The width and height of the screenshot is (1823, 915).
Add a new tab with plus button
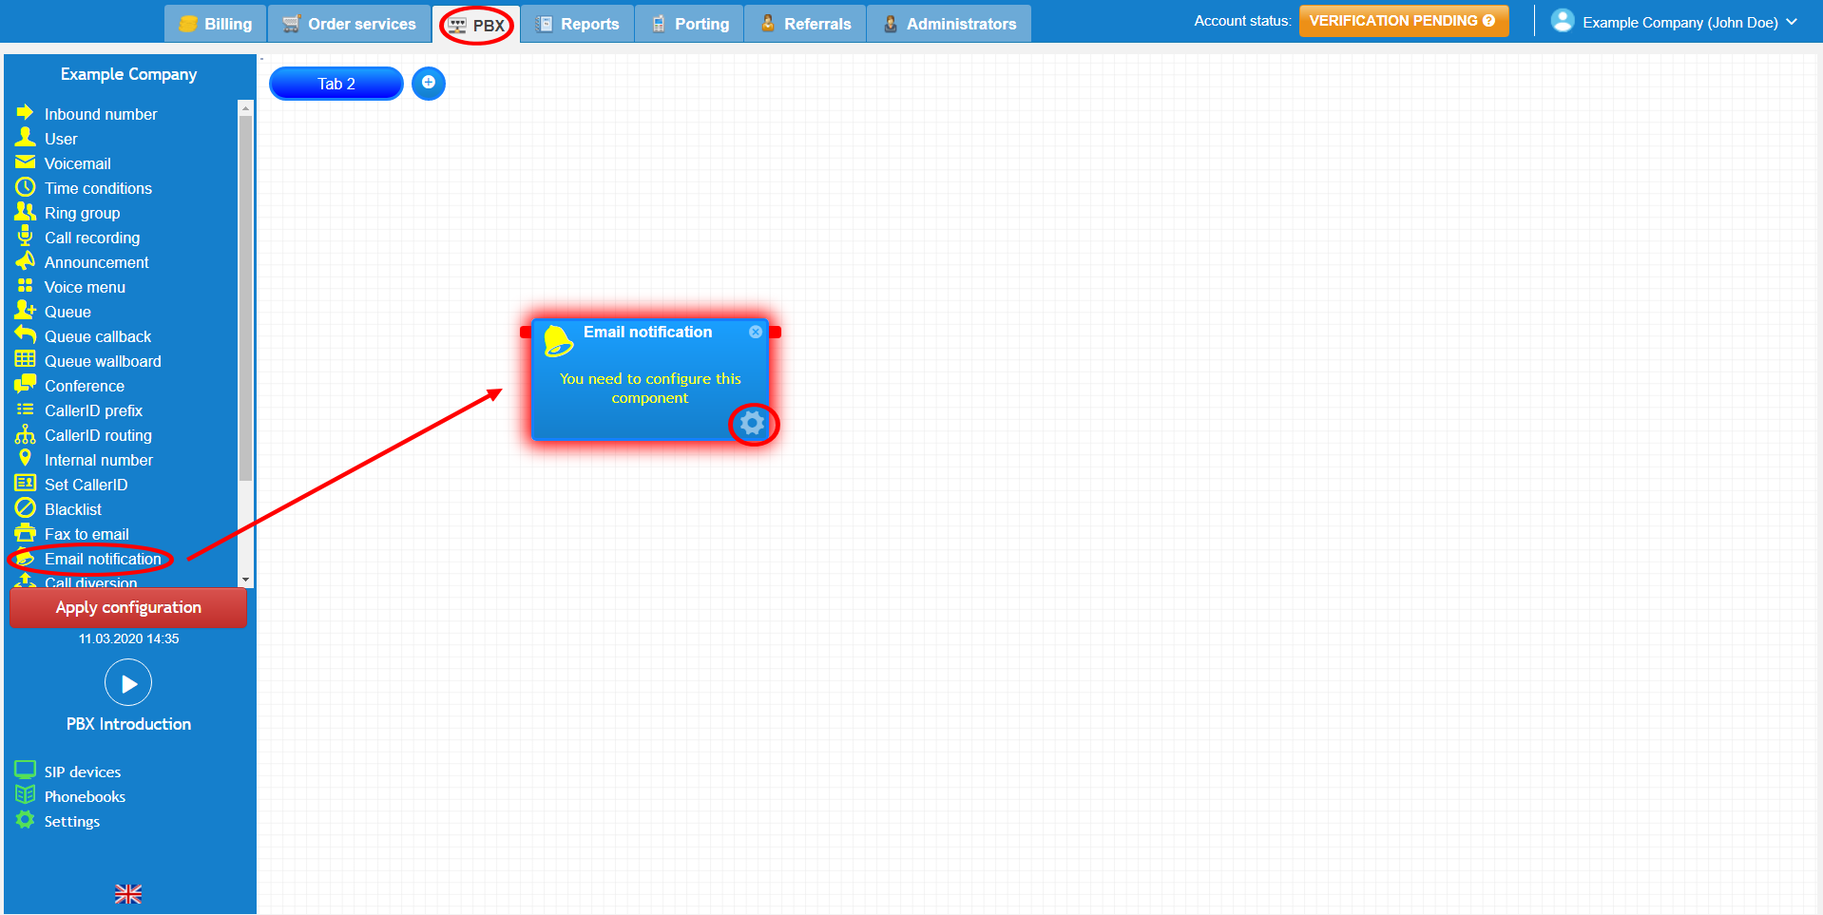[429, 84]
